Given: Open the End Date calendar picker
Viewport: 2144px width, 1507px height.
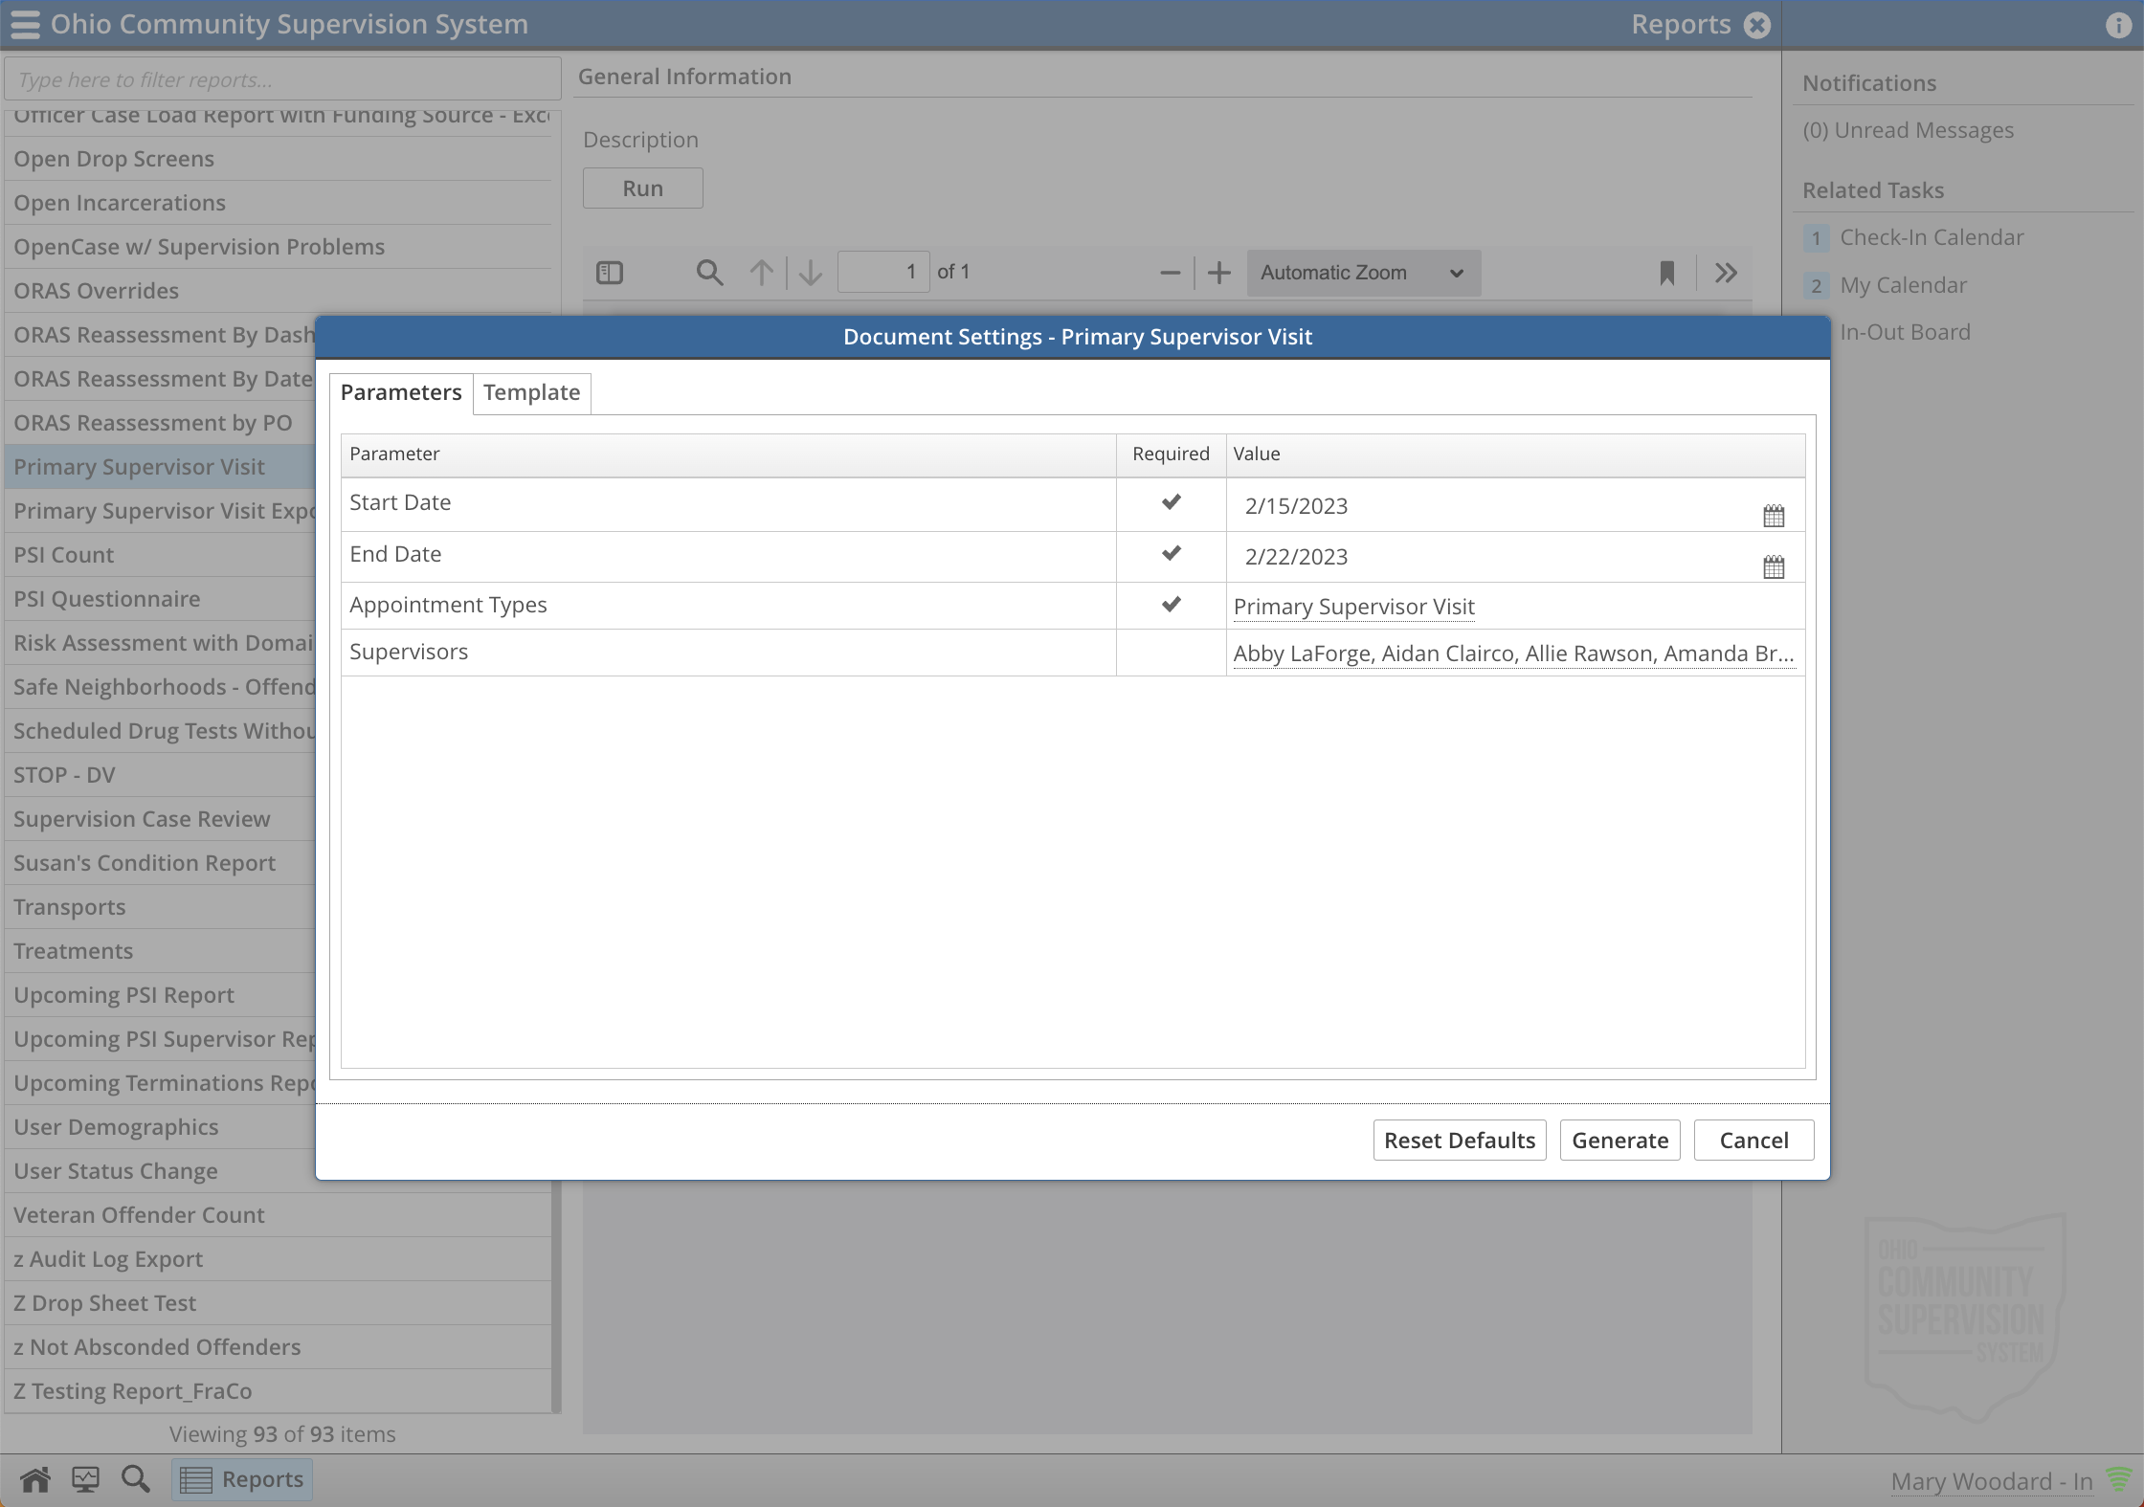Looking at the screenshot, I should click(1774, 565).
